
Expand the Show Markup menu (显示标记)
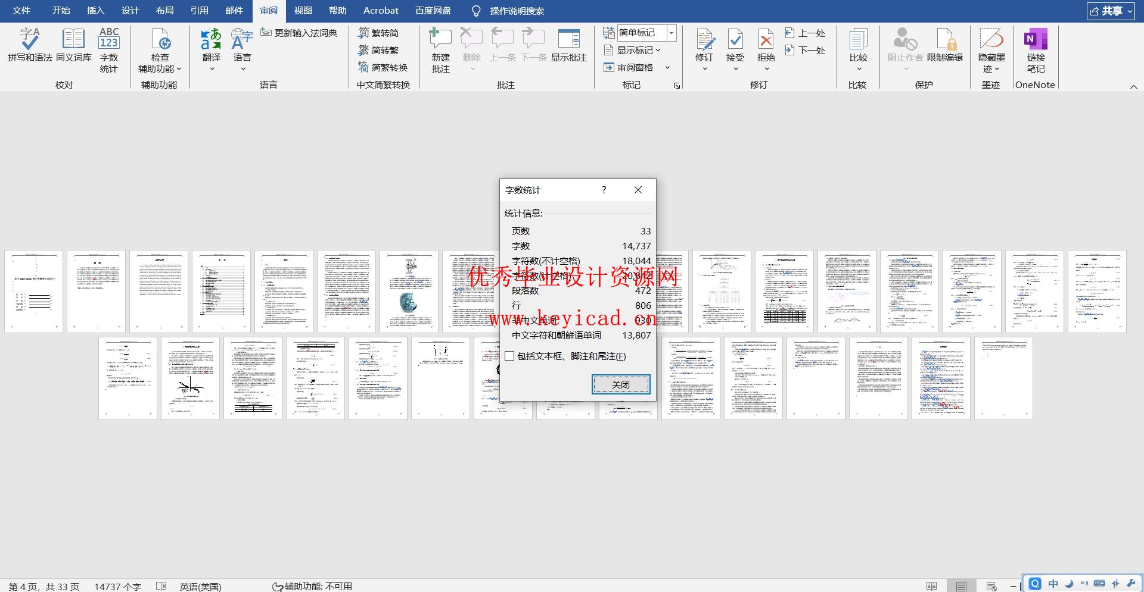[x=633, y=50]
